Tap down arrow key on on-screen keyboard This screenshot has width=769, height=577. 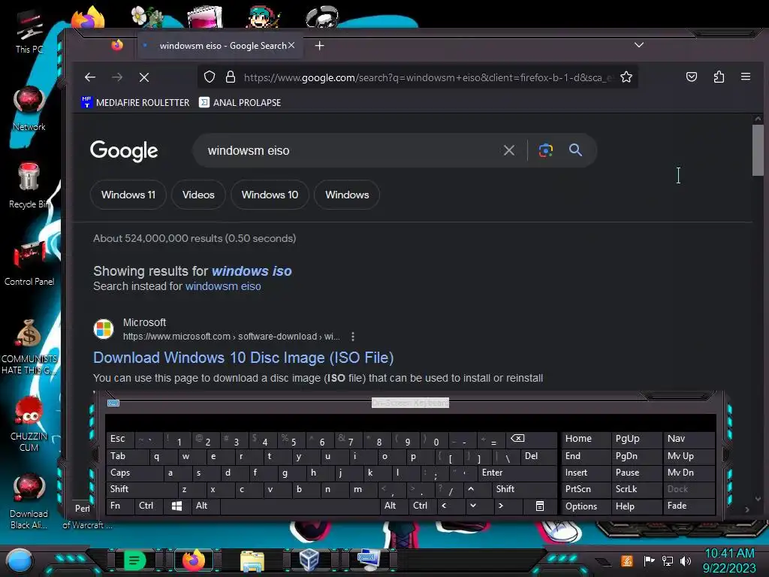click(473, 506)
